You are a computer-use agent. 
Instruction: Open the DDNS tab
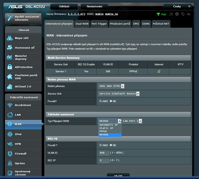pos(146,24)
